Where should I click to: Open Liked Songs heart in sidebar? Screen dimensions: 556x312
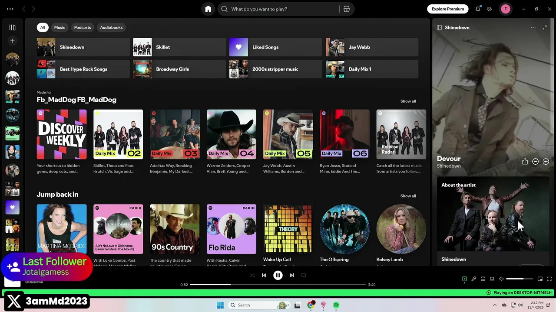[12, 208]
